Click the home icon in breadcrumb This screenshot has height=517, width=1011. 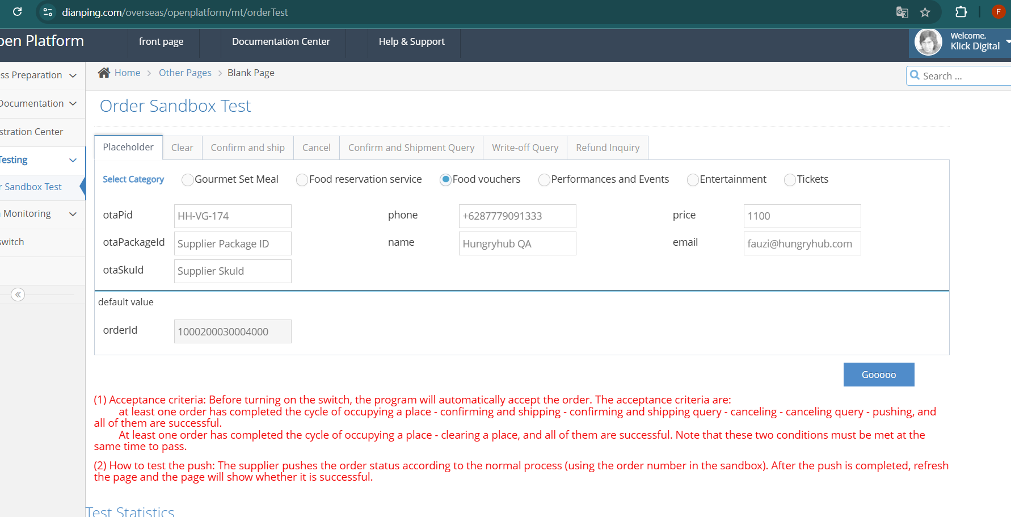(x=104, y=73)
